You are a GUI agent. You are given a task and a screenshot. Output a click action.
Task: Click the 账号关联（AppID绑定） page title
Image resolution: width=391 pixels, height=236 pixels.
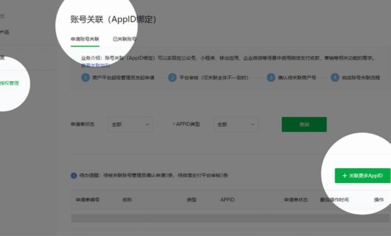pyautogui.click(x=114, y=19)
